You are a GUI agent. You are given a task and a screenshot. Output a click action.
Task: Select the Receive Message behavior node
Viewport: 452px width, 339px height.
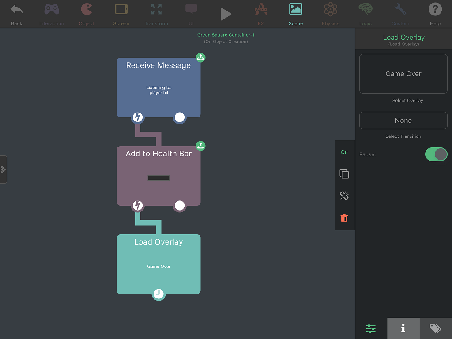158,88
